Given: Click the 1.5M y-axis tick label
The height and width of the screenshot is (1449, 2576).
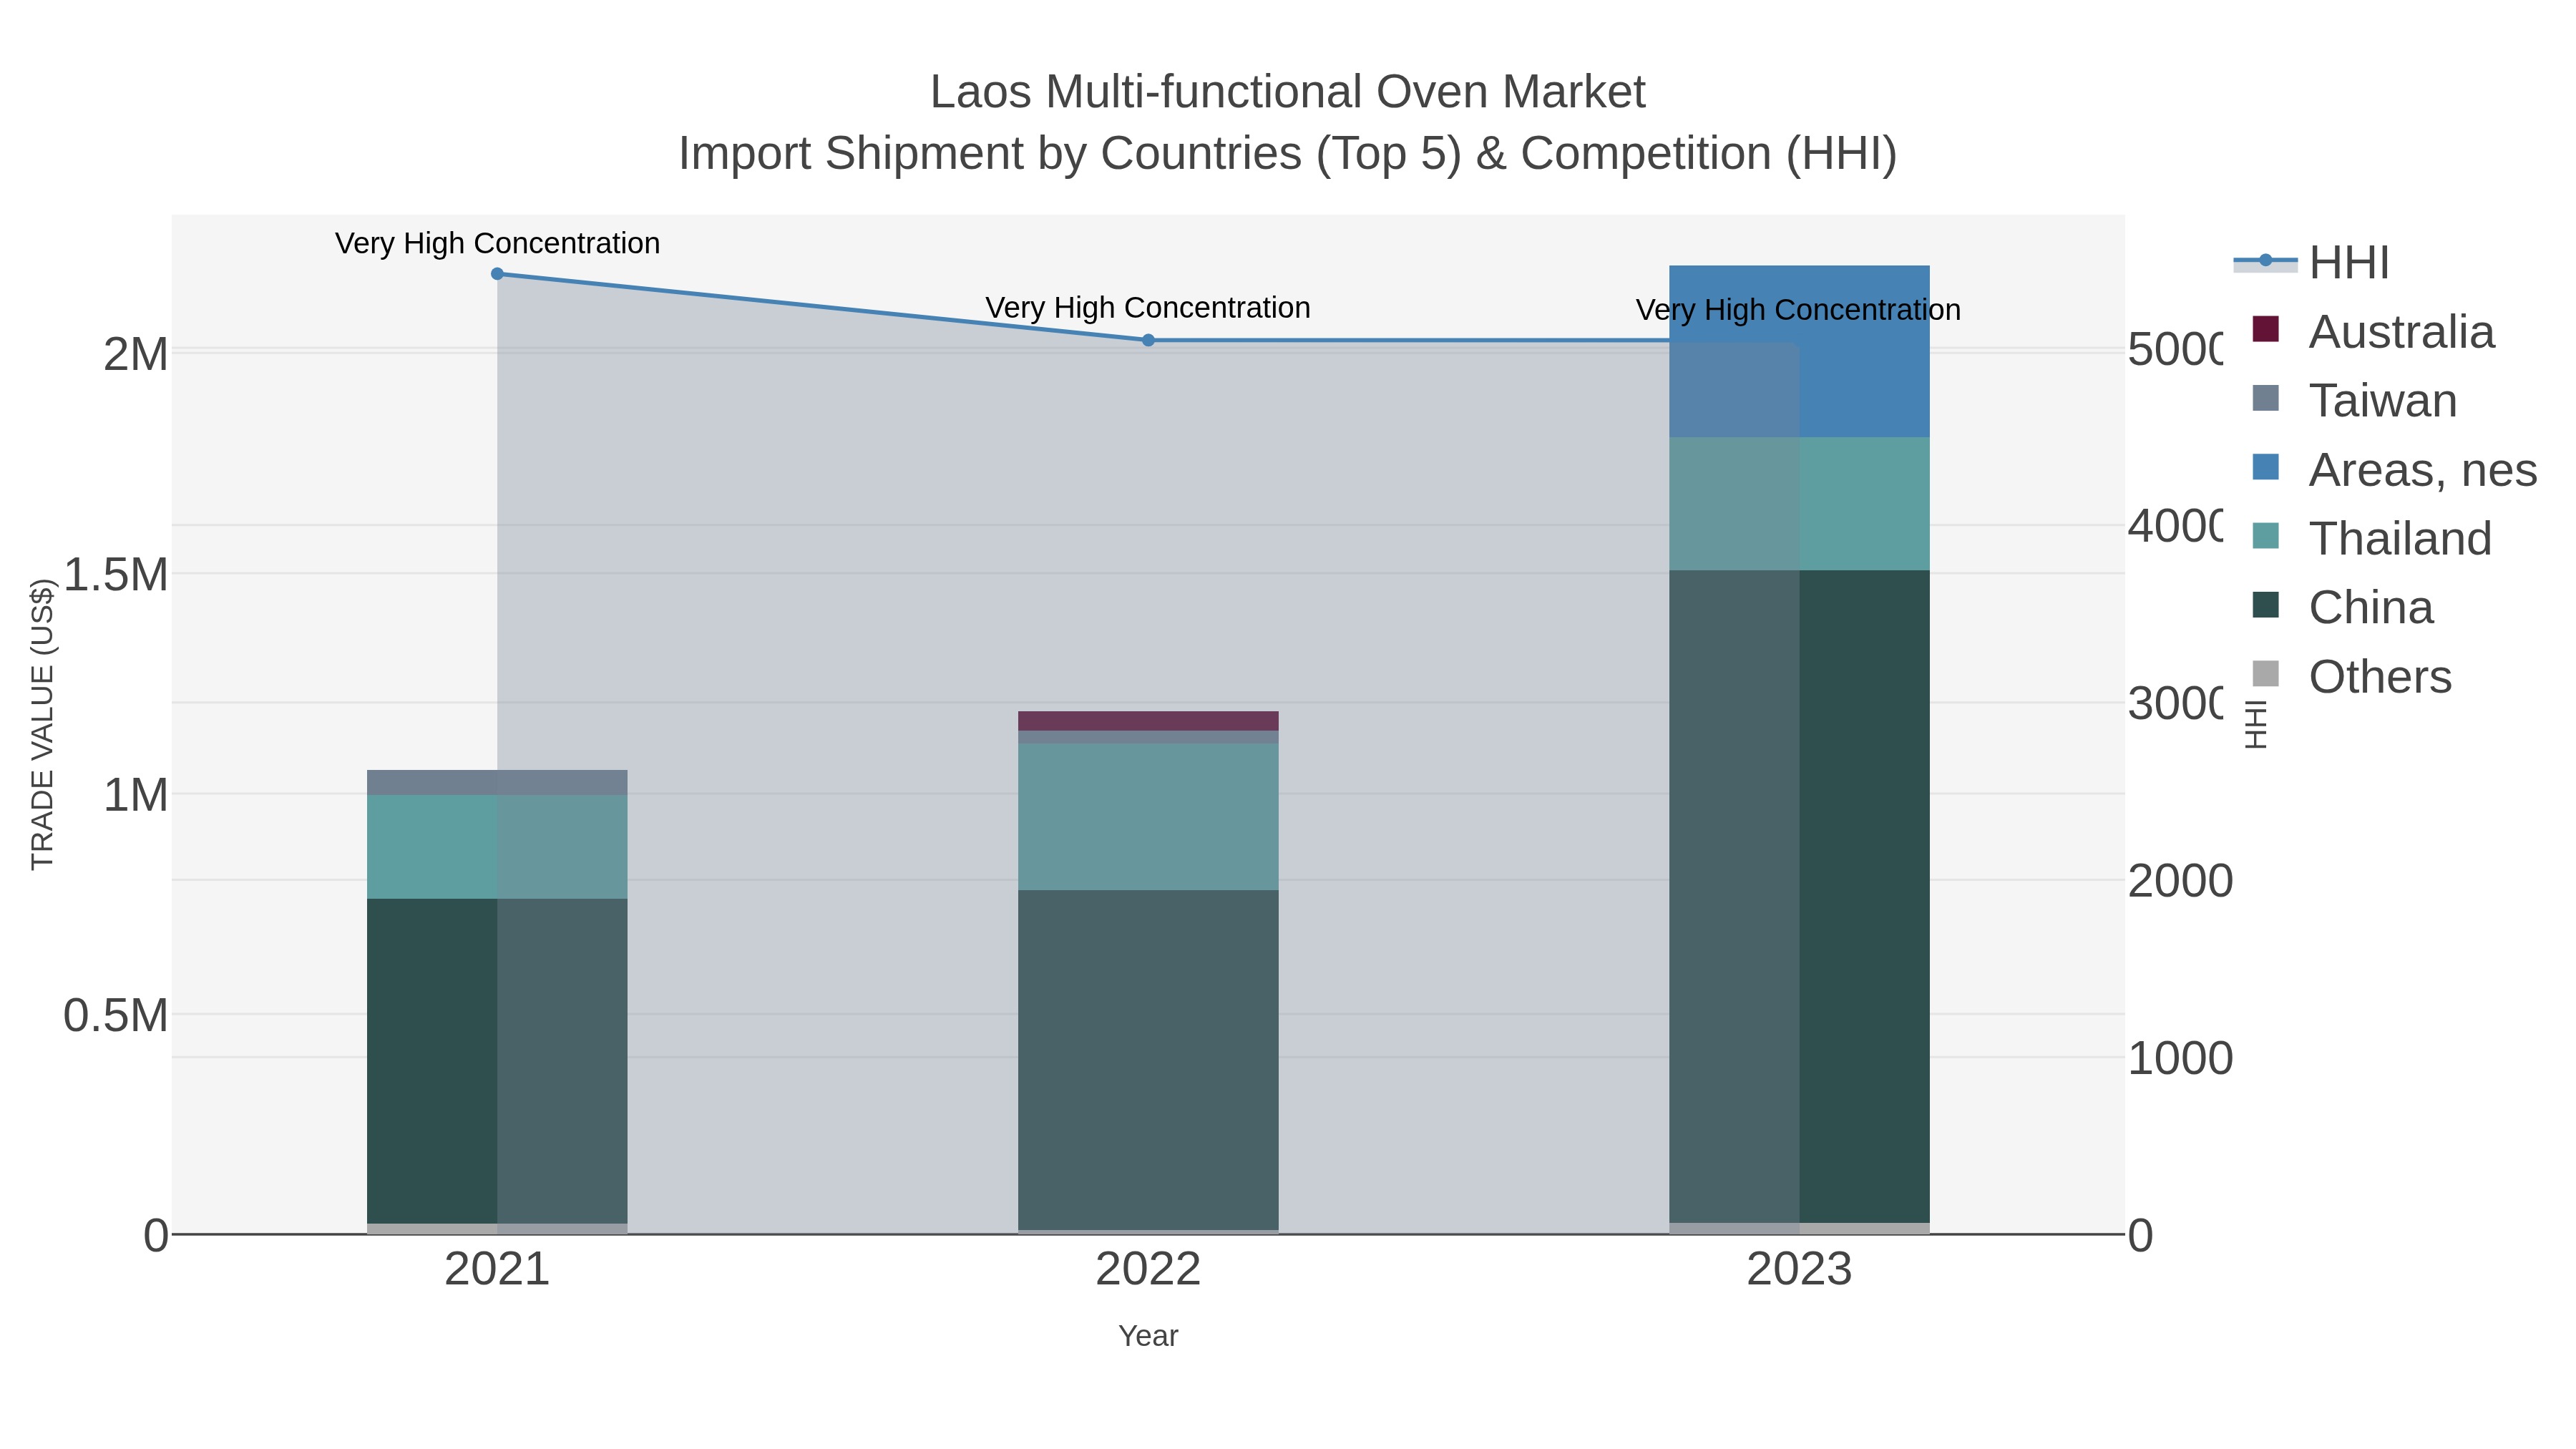Looking at the screenshot, I should [x=116, y=575].
